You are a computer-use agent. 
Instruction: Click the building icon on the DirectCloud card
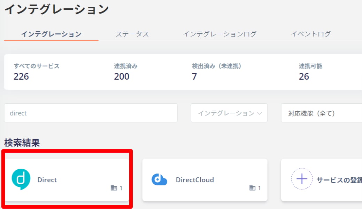click(252, 188)
